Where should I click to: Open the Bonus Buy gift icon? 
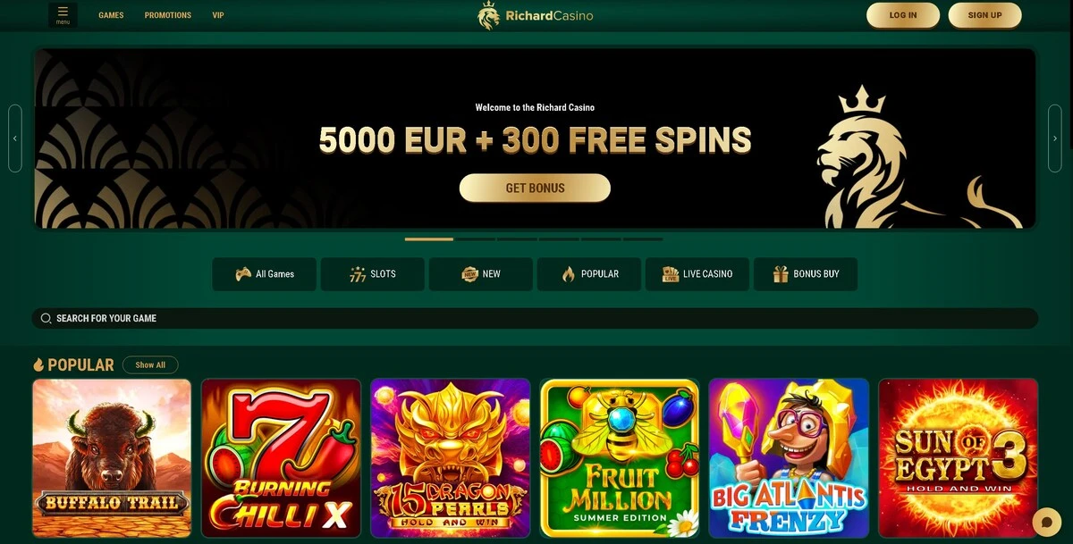point(781,274)
